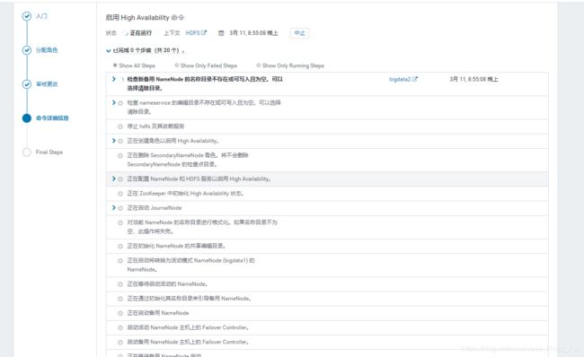Select the Show All Steps radio button
584x357 pixels.
[x=115, y=65]
